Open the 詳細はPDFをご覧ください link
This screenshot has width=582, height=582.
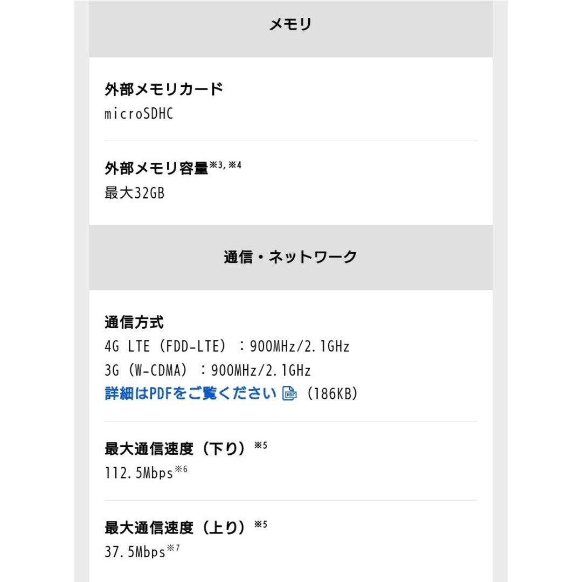[190, 393]
